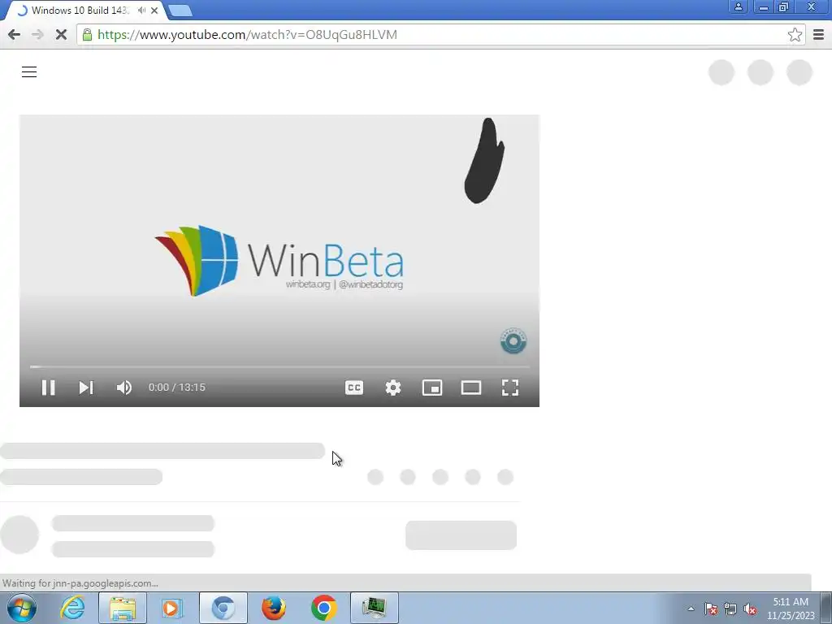
Task: Open Windows Explorer folder on taskbar
Action: point(122,608)
